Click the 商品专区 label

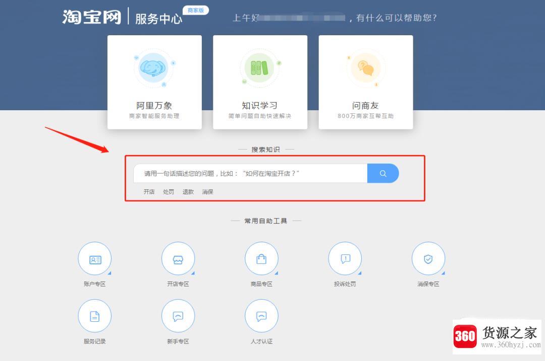coord(261,284)
